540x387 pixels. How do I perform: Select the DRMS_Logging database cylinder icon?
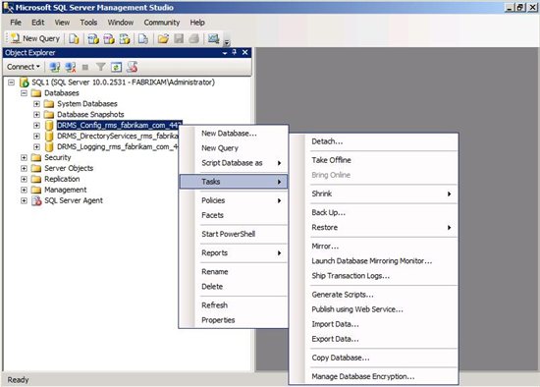[x=49, y=146]
